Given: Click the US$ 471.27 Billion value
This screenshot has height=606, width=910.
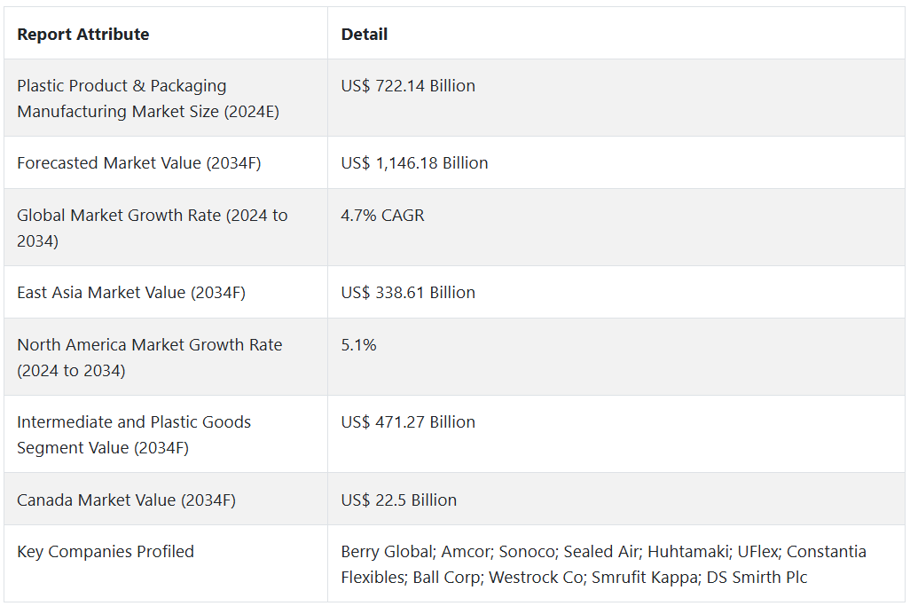Looking at the screenshot, I should [x=408, y=422].
